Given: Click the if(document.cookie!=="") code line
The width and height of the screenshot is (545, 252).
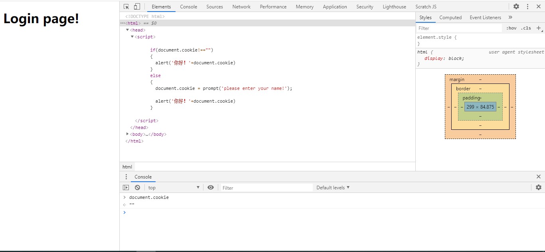Looking at the screenshot, I should tap(182, 50).
